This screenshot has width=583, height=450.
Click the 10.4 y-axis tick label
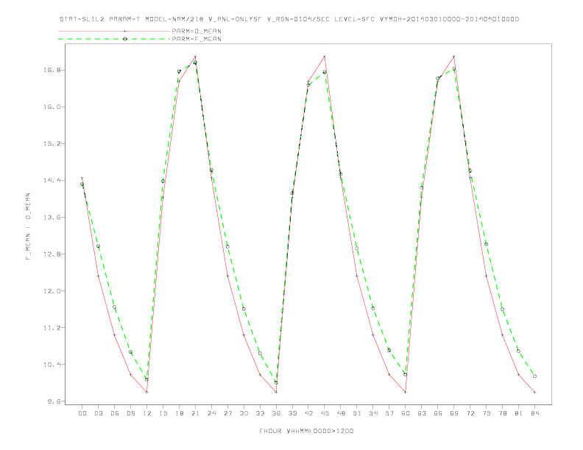[x=52, y=364]
